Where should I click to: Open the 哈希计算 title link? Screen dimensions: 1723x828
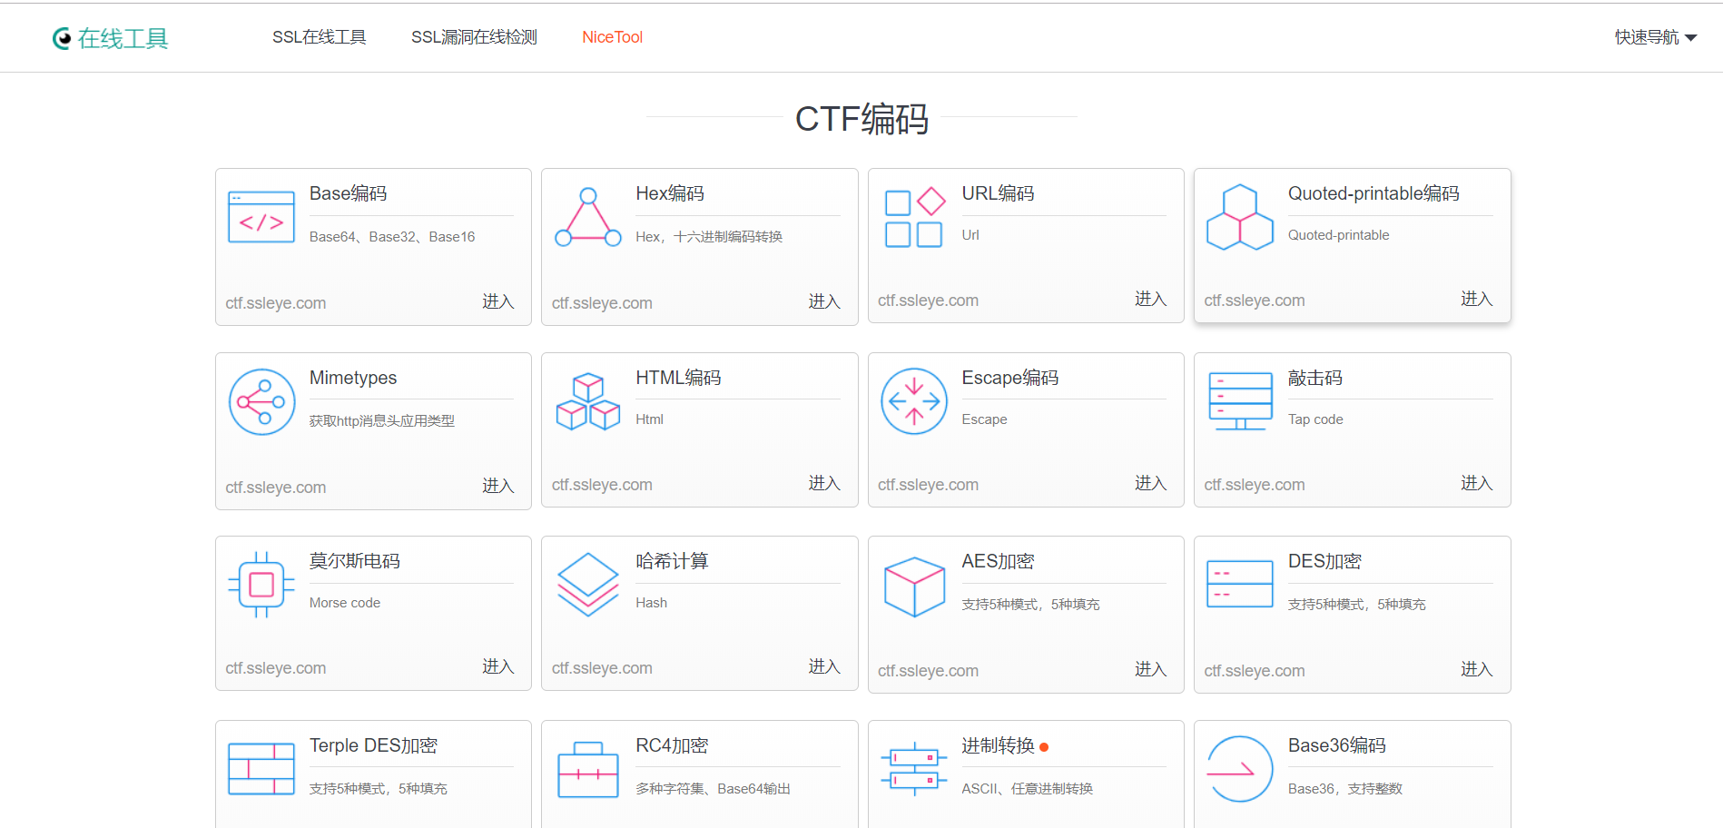click(x=672, y=561)
